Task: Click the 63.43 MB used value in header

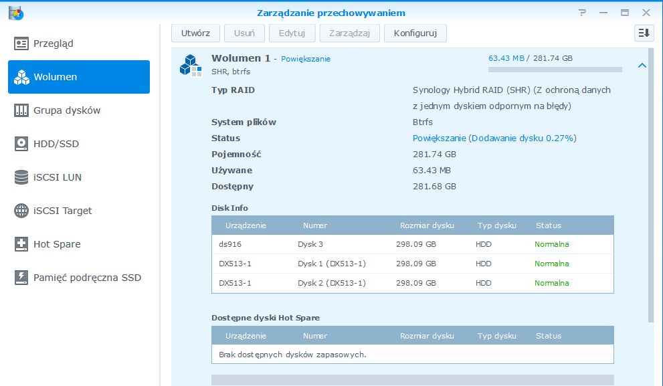Action: (x=506, y=58)
